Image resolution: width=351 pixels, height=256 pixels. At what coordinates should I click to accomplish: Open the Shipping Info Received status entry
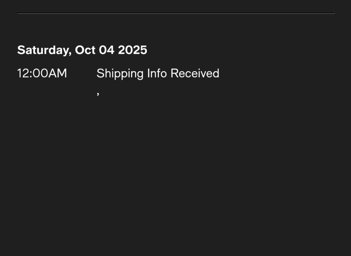click(158, 74)
